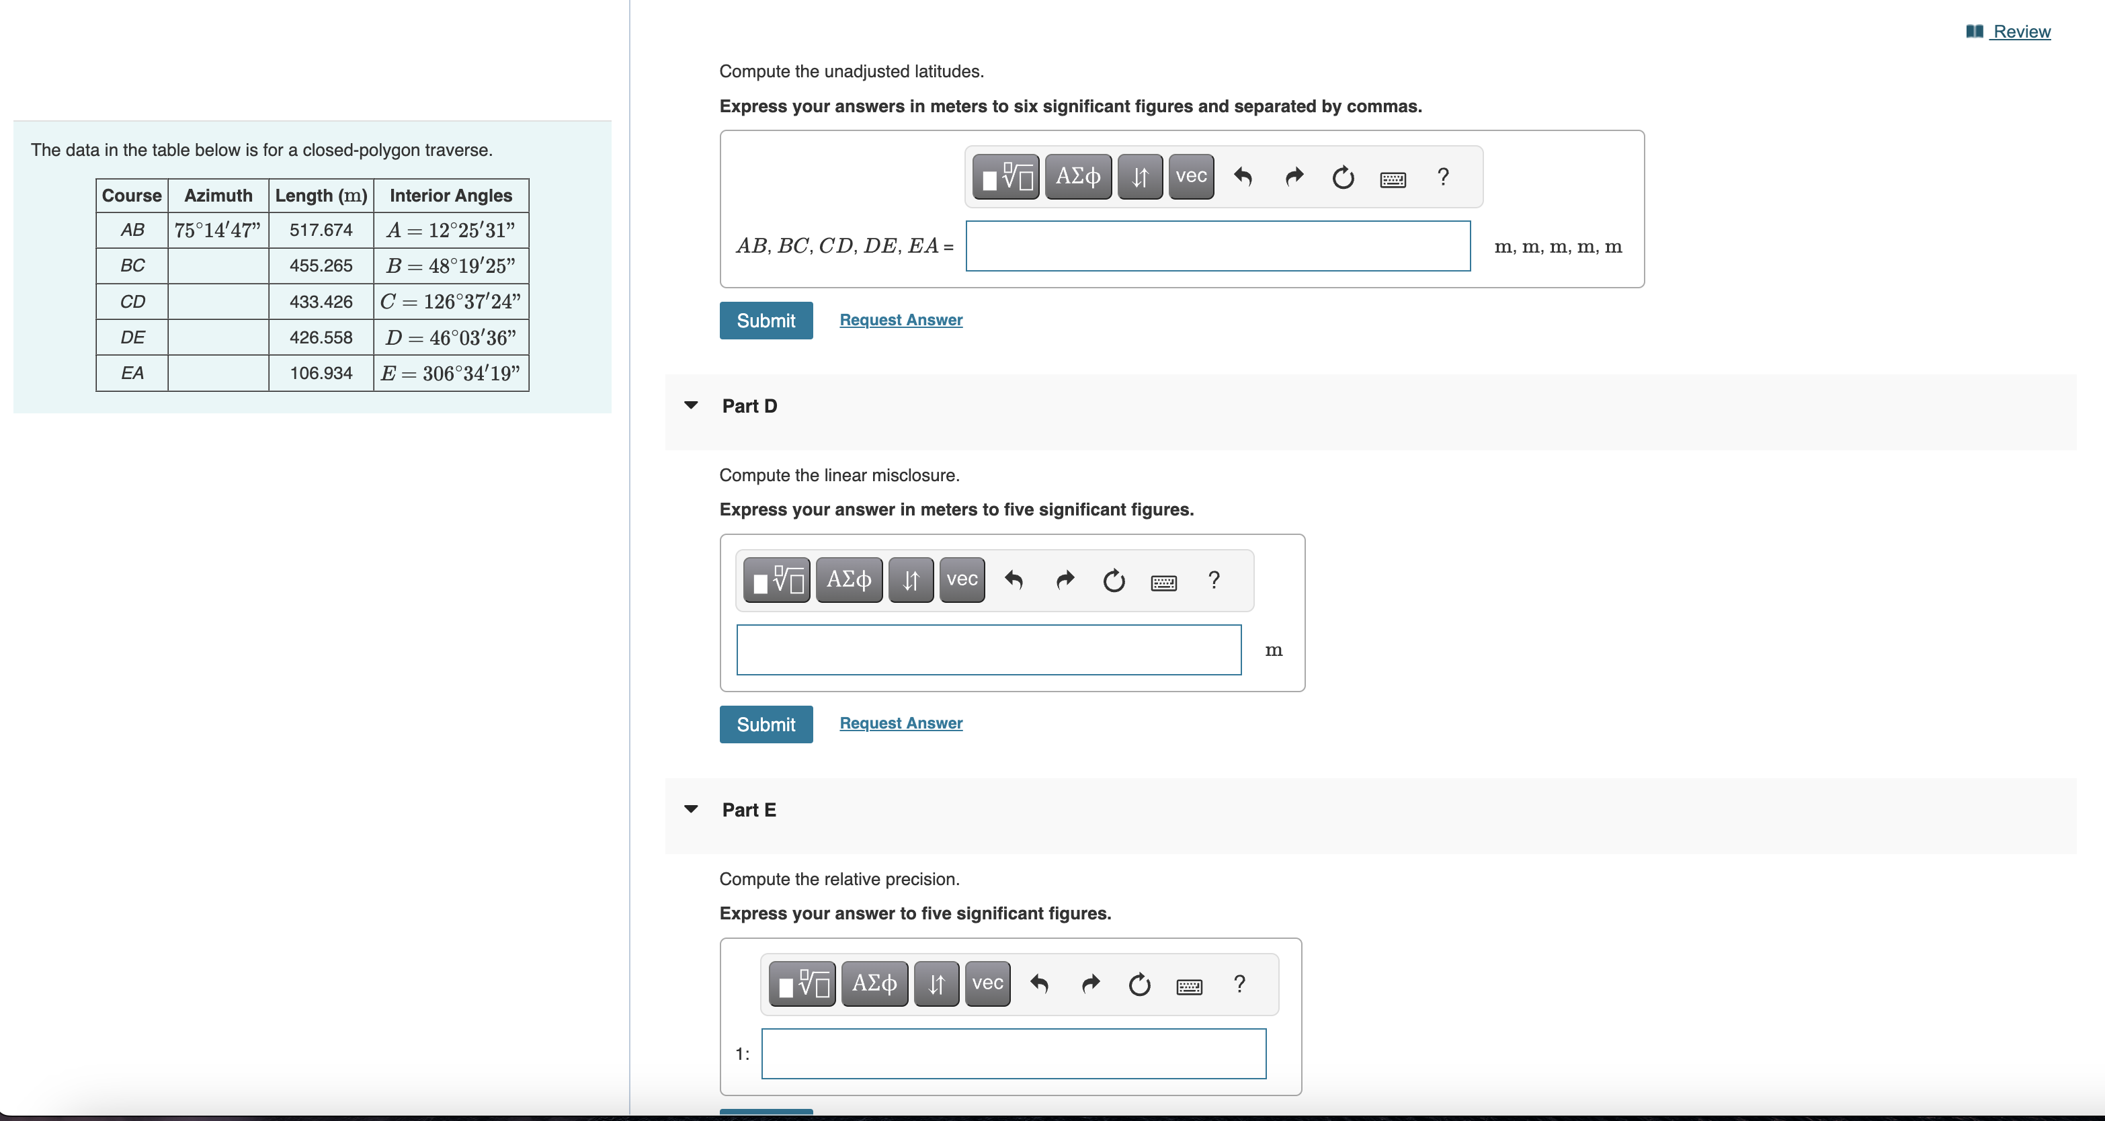
Task: Open the ΑΣΦ Greek symbols palette in Part C toolbar
Action: click(1077, 175)
